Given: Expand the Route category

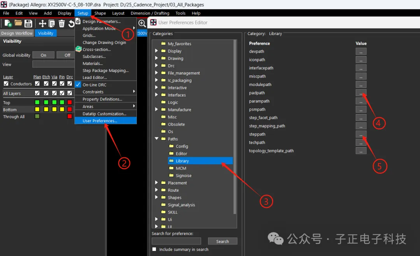Looking at the screenshot, I should tap(156, 190).
